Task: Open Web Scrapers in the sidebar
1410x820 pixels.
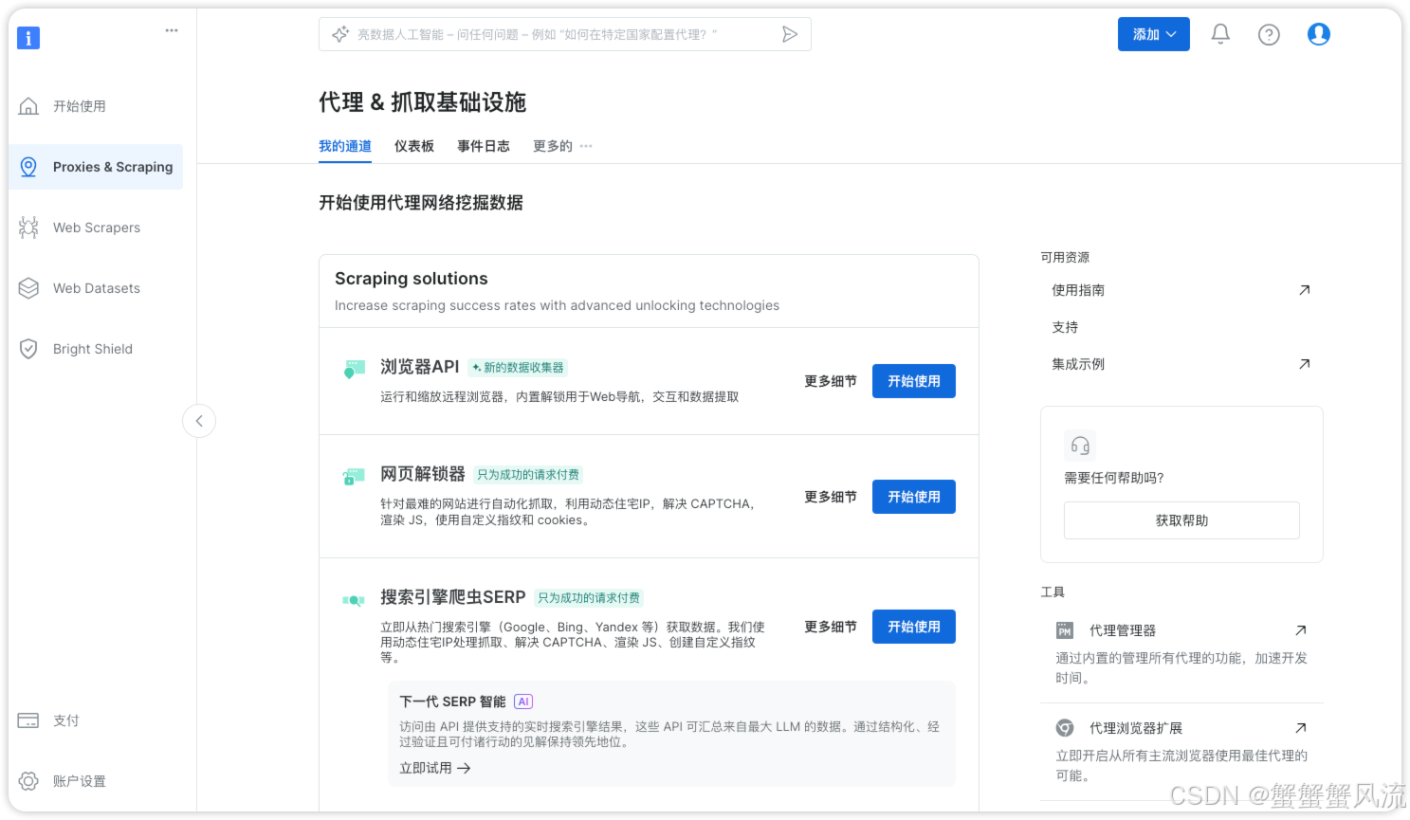Action: click(x=96, y=228)
